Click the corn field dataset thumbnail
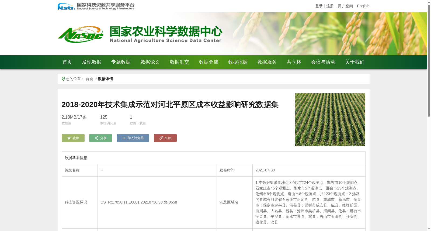The image size is (431, 231). 330,120
